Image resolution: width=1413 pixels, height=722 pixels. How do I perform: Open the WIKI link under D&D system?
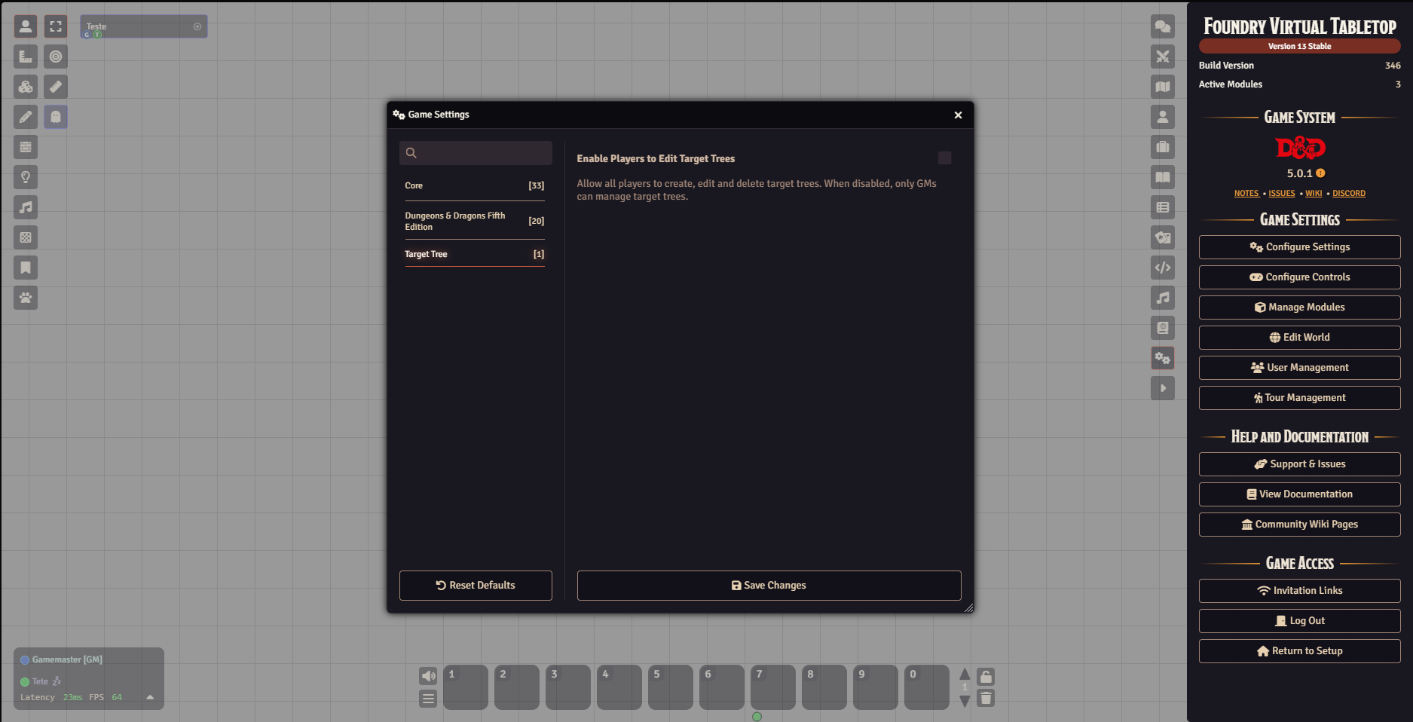click(x=1314, y=194)
